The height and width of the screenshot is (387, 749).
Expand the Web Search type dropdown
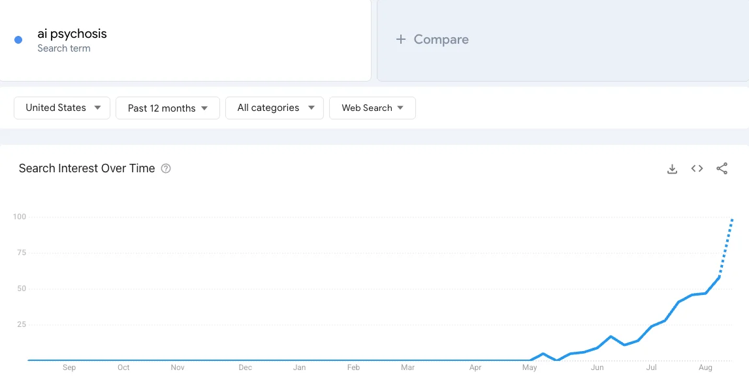click(x=372, y=108)
